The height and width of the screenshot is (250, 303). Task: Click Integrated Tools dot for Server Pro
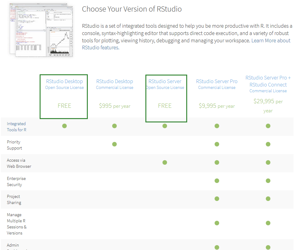click(217, 126)
